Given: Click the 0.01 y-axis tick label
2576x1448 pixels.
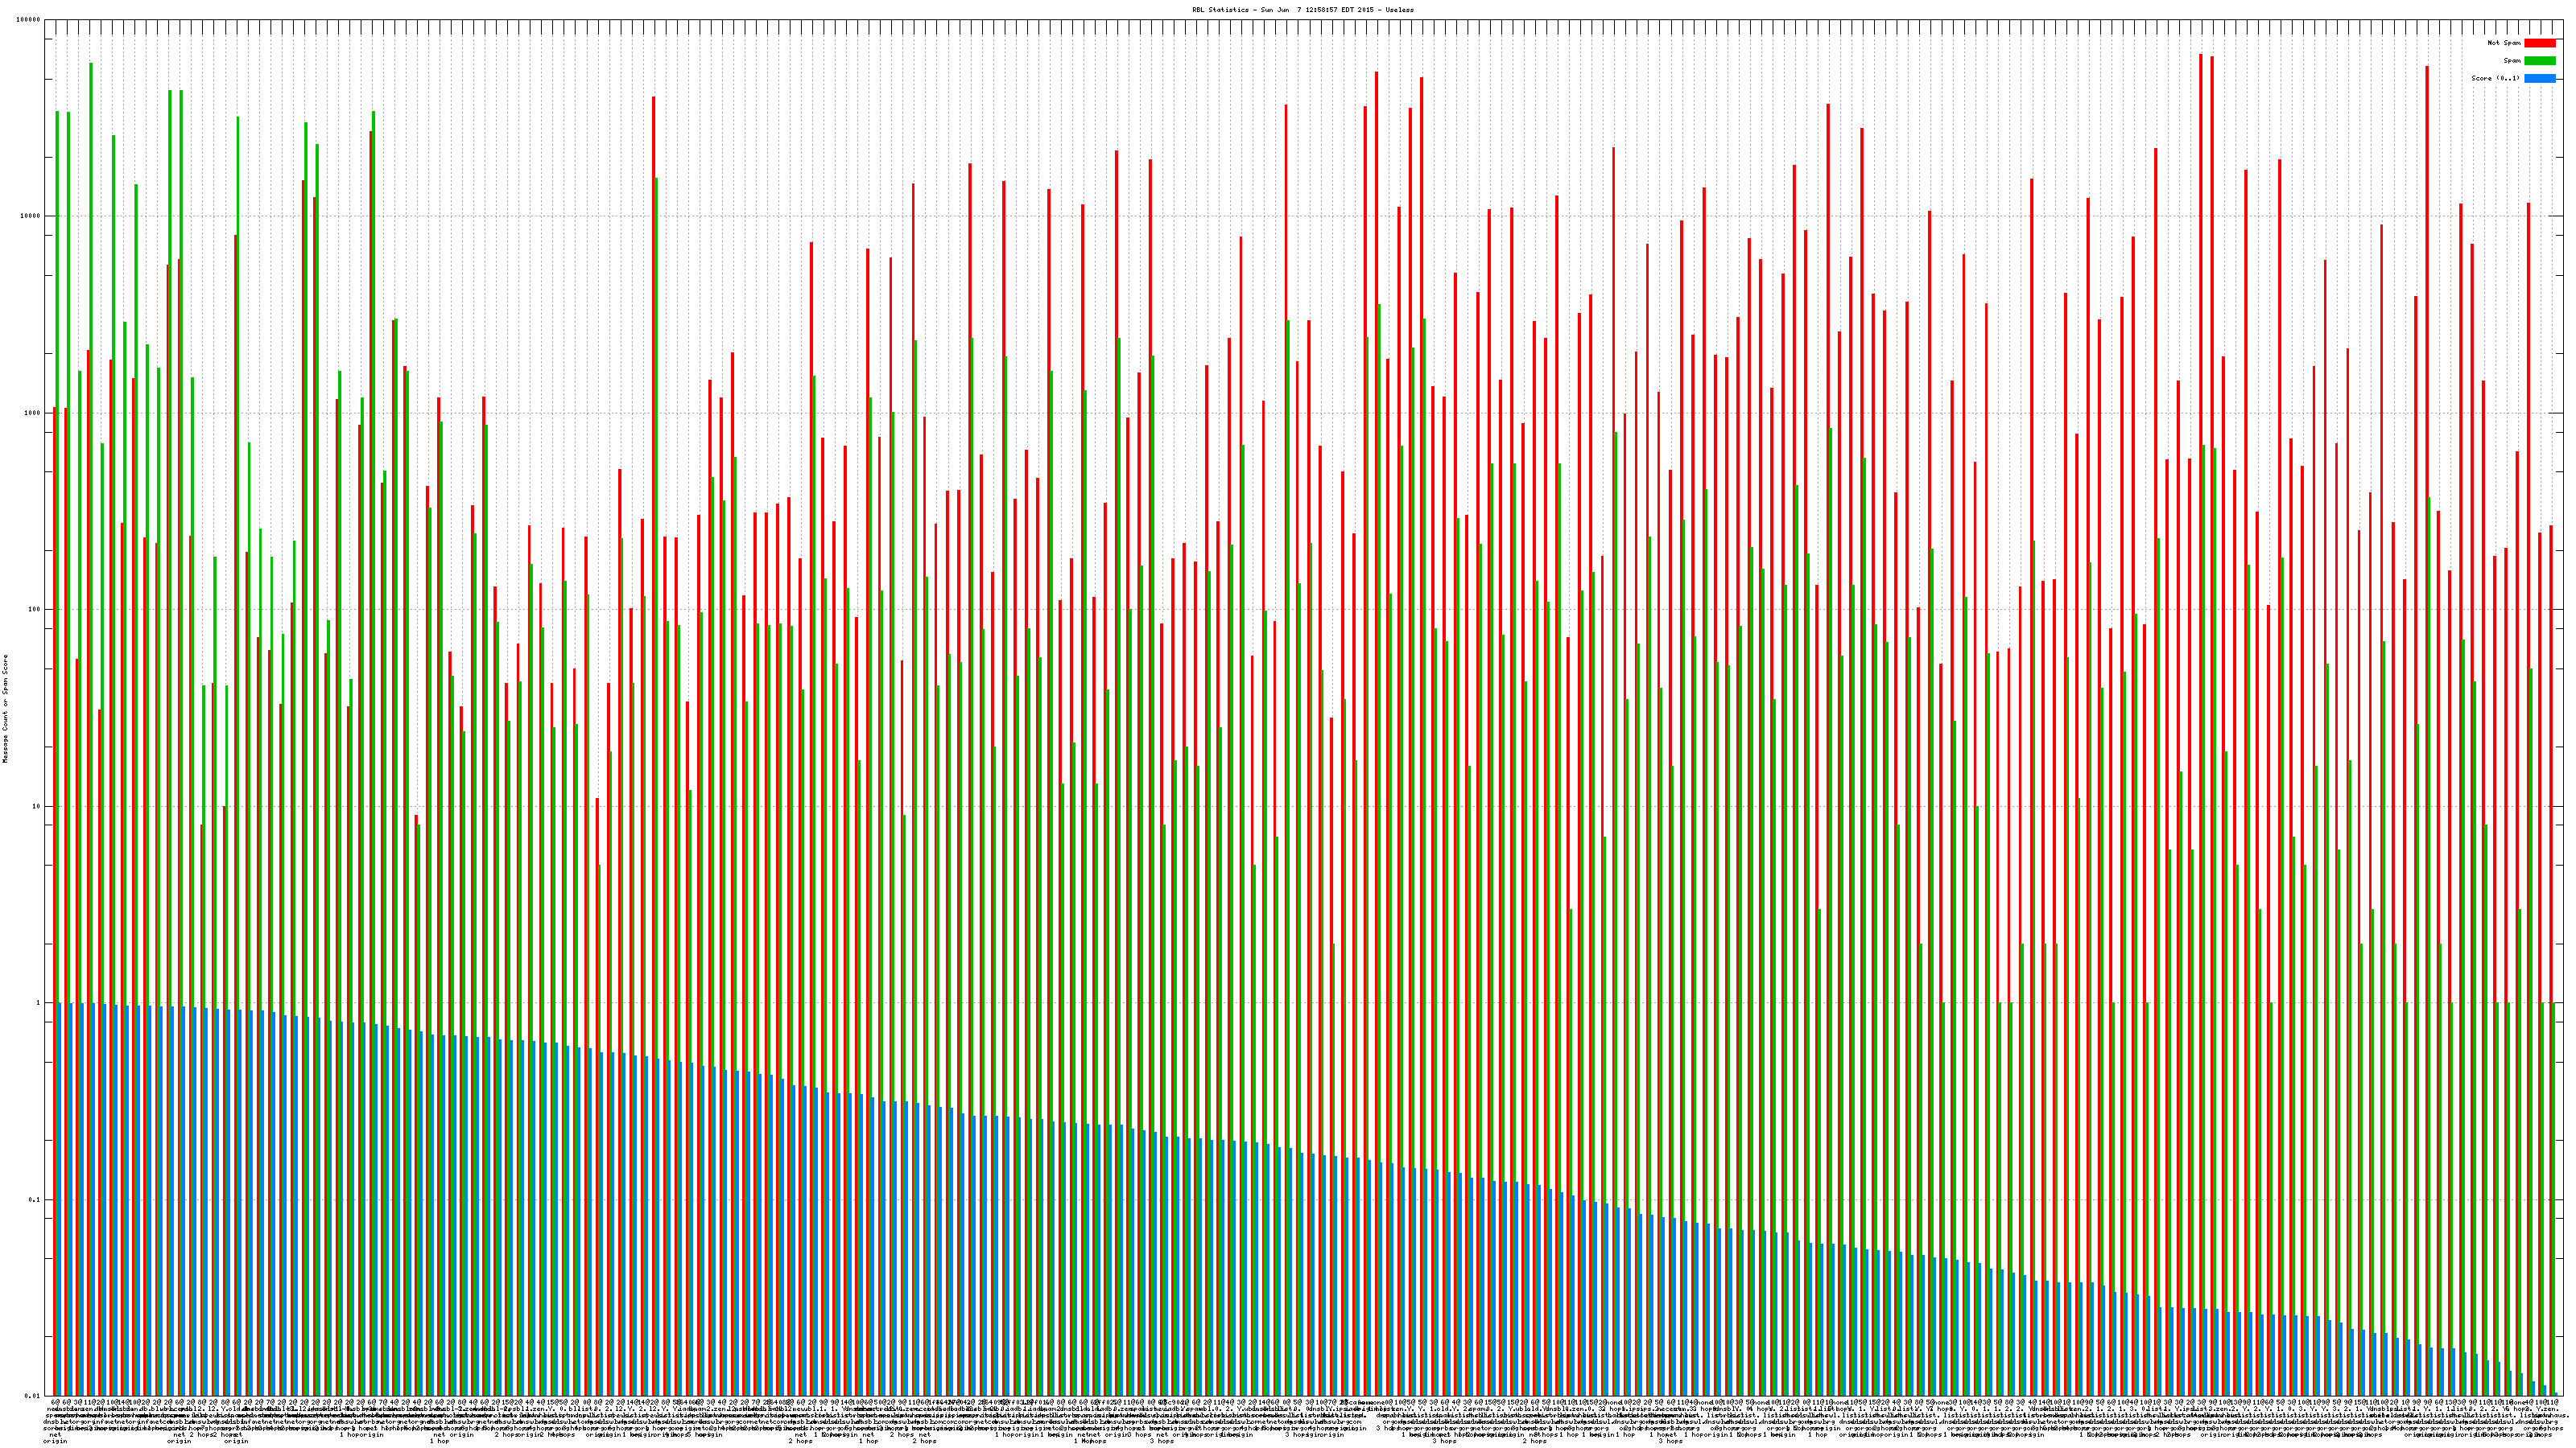Looking at the screenshot, I should tap(34, 1396).
